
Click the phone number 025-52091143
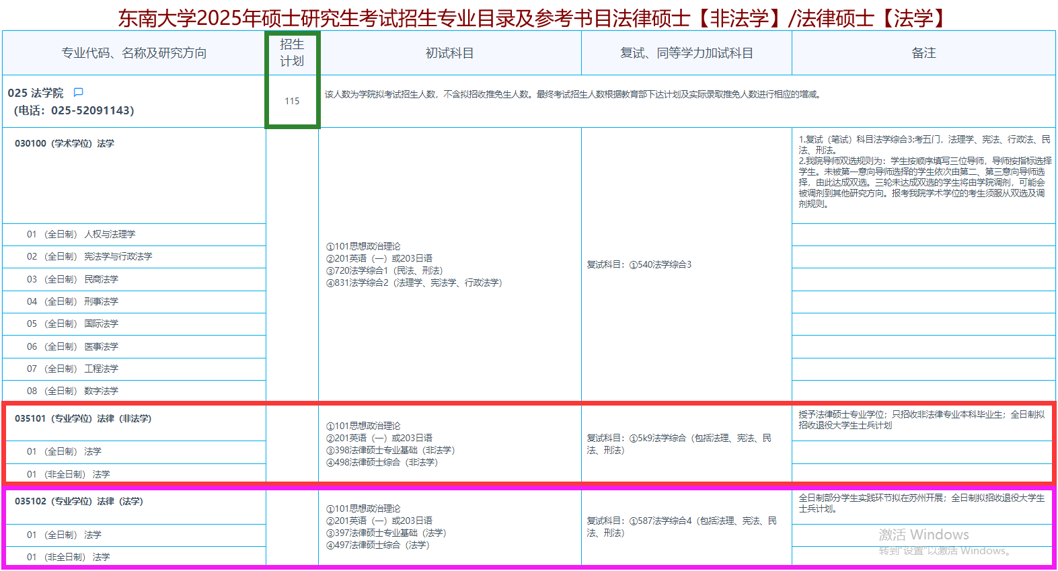(92, 110)
